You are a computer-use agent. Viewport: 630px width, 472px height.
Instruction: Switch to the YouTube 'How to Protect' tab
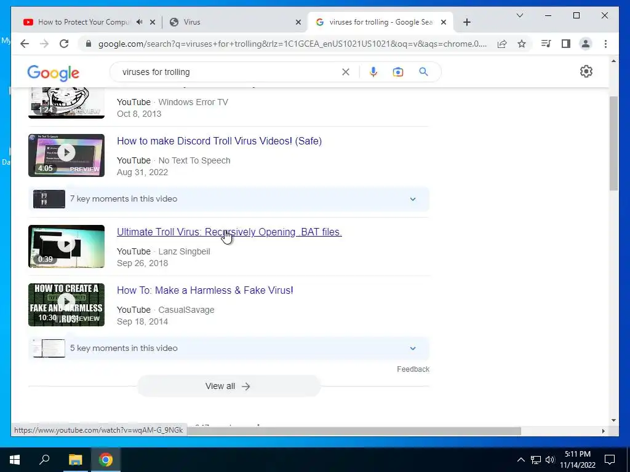click(84, 22)
